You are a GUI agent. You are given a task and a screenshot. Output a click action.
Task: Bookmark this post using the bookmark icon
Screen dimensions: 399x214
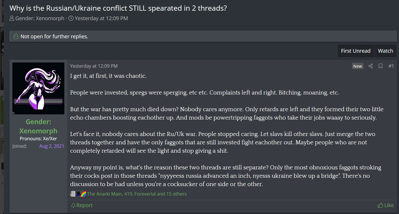click(x=381, y=66)
